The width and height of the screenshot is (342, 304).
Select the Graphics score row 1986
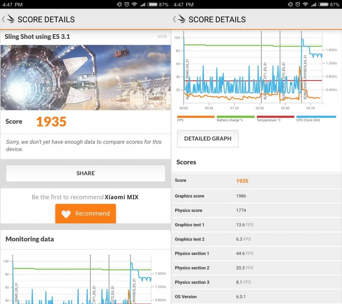257,196
